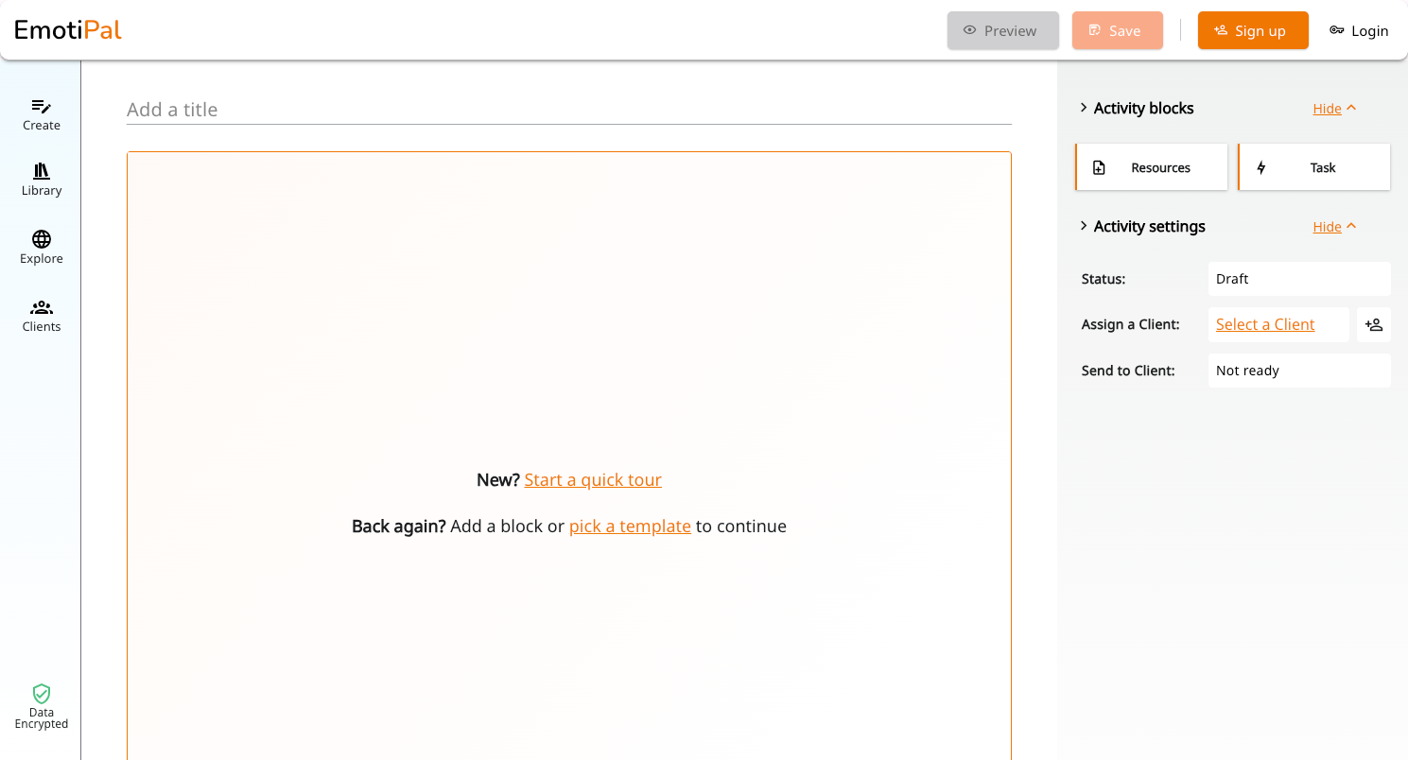Open the Clients group icon
This screenshot has height=760, width=1408.
point(42,307)
